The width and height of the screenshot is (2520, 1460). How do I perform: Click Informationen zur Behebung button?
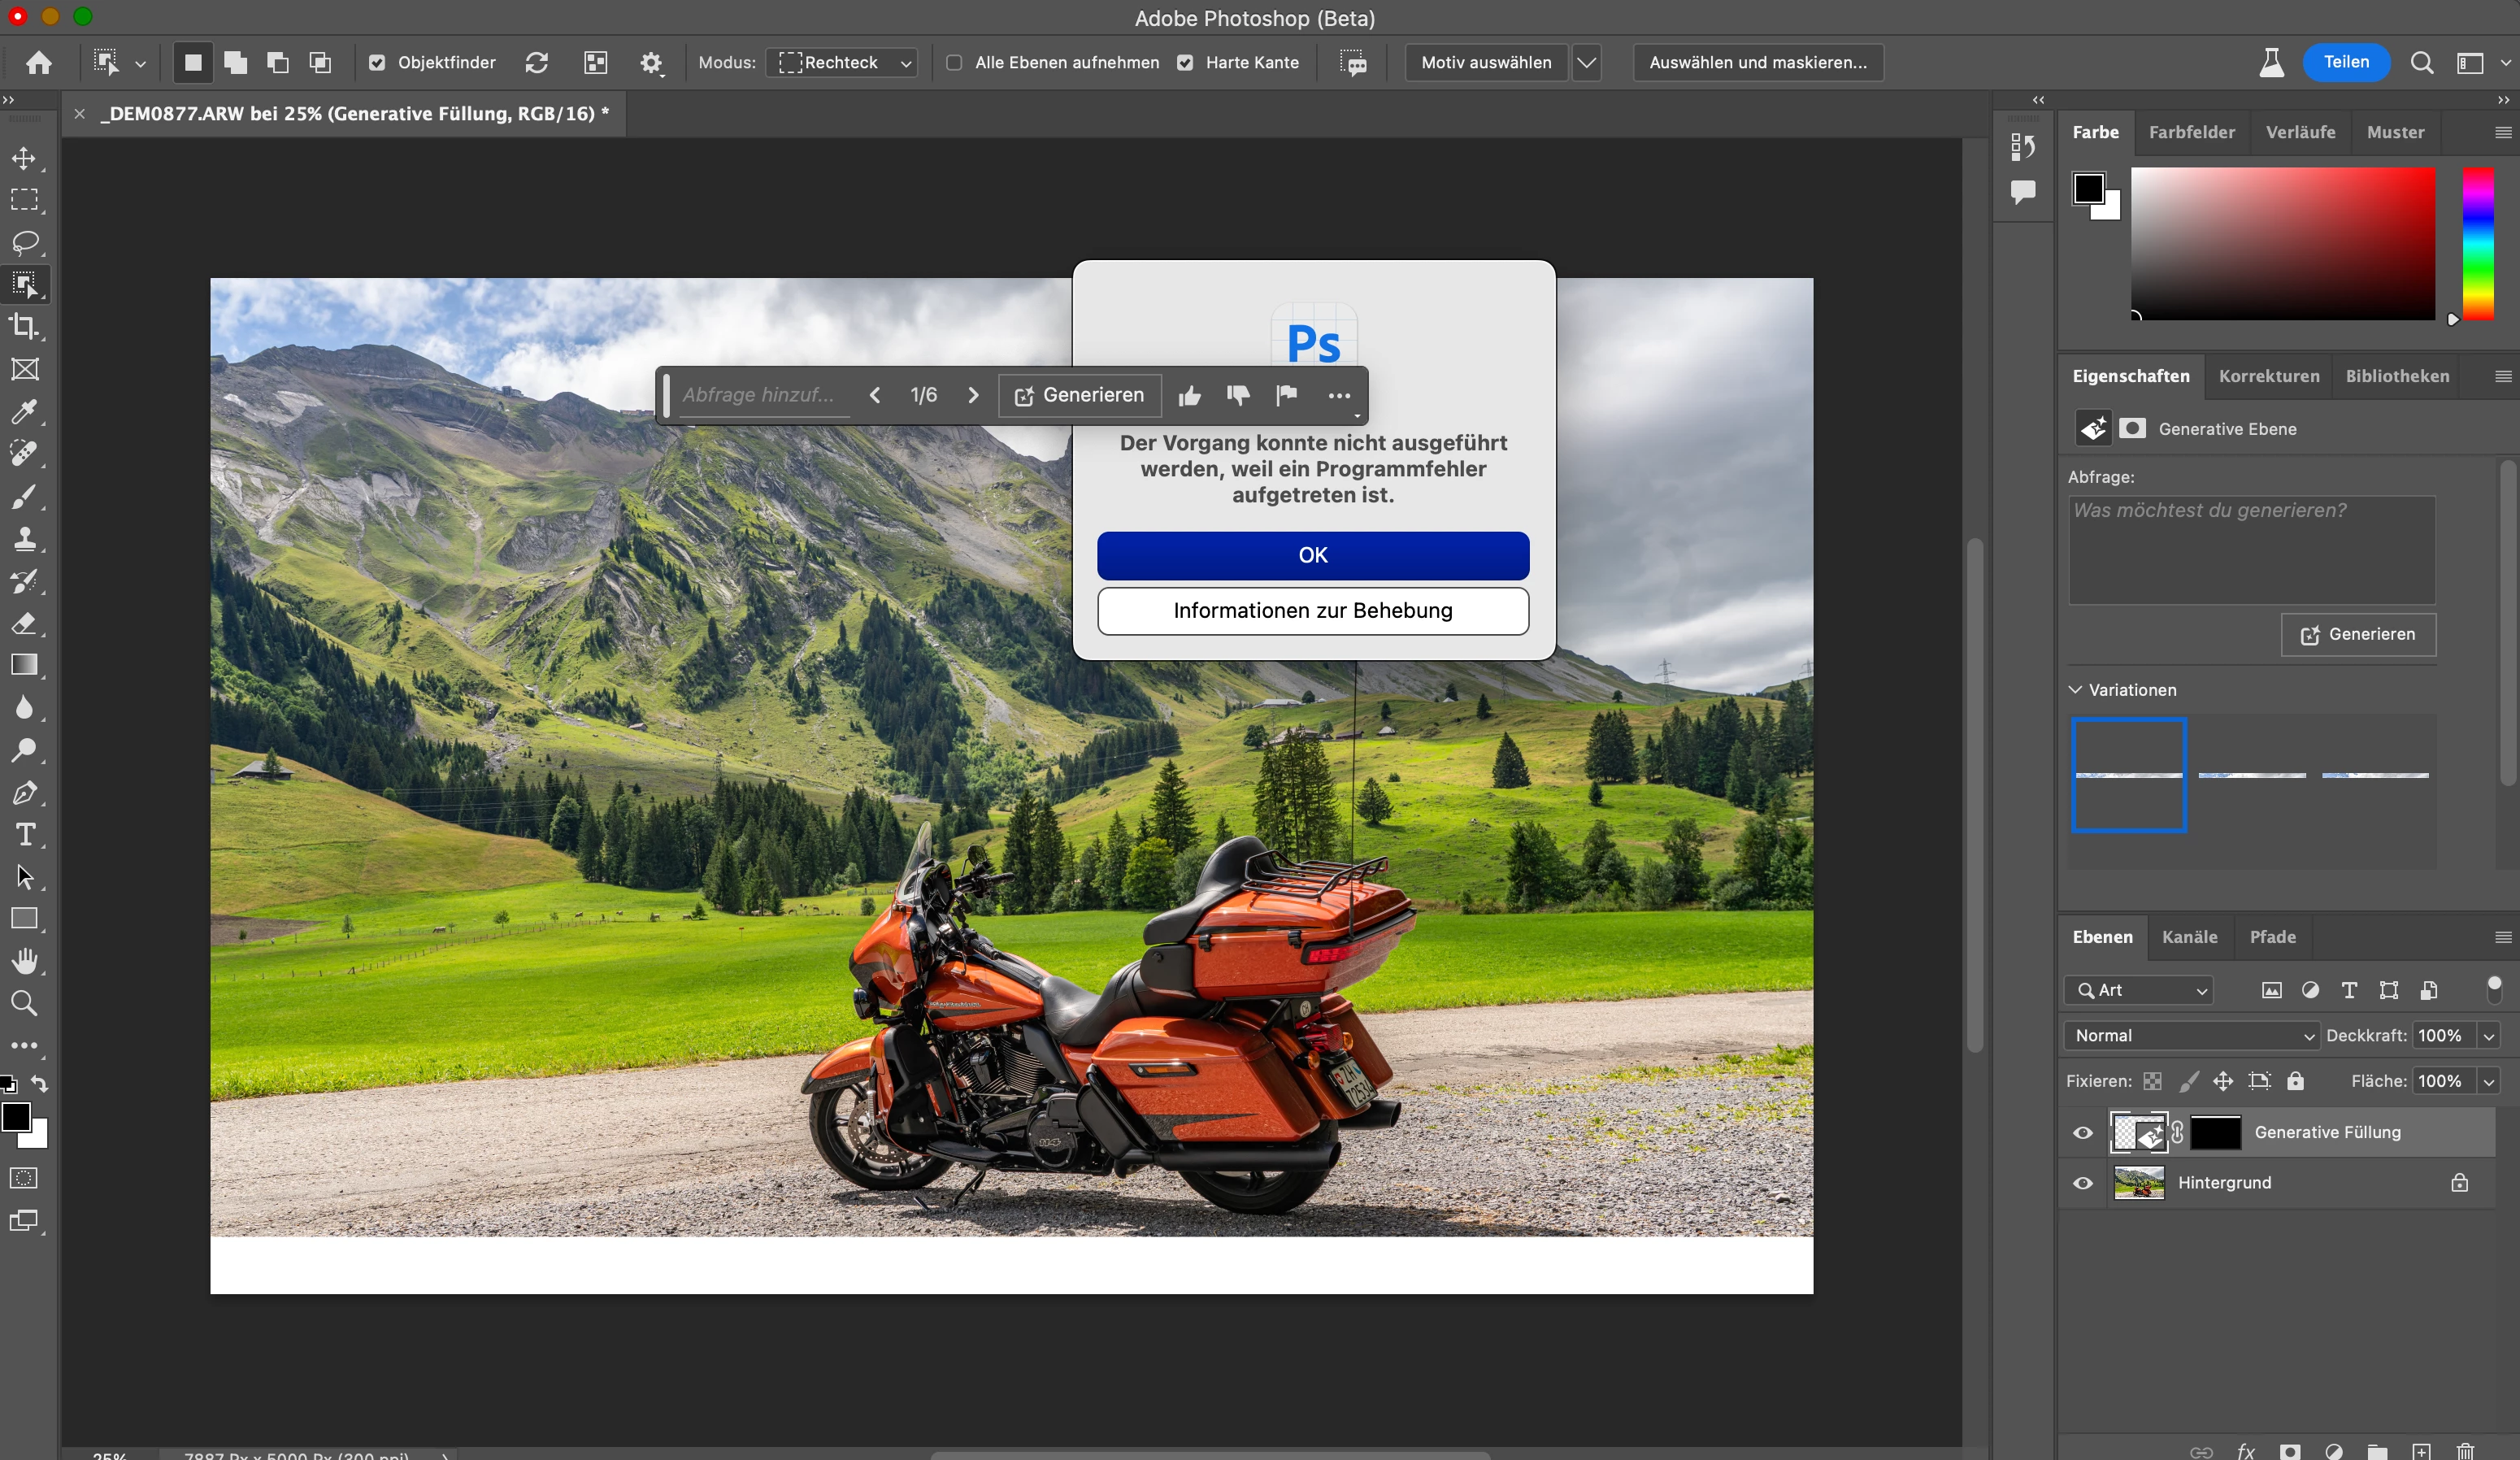pyautogui.click(x=1312, y=611)
